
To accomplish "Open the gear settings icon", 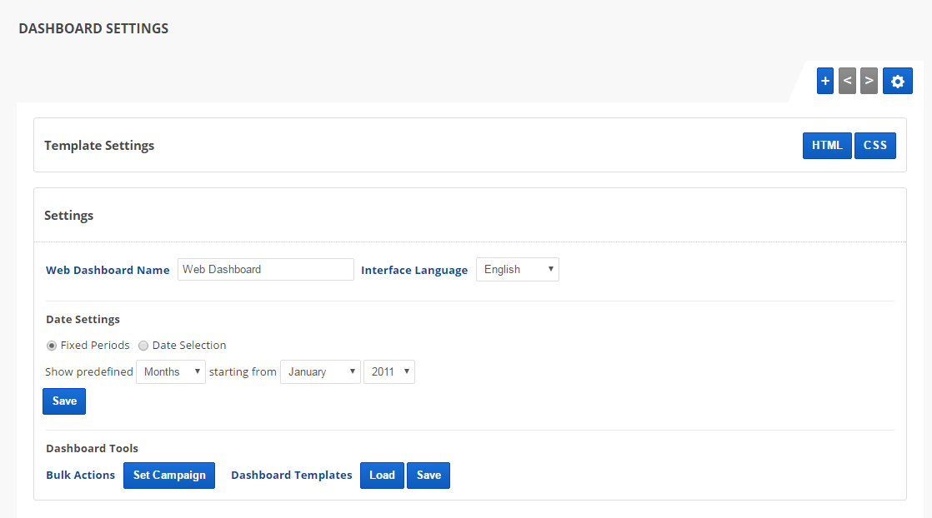I will [x=897, y=81].
